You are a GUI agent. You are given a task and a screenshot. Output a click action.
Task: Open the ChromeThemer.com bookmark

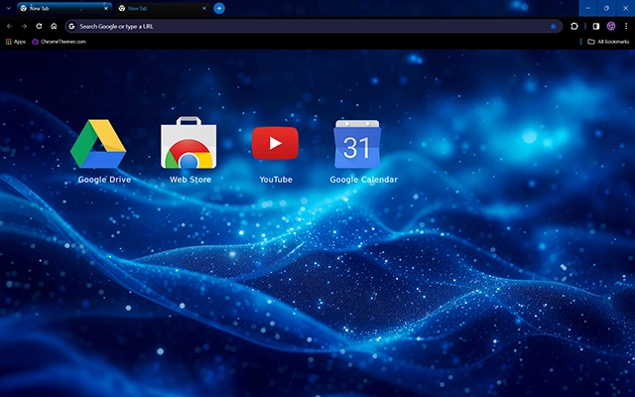pyautogui.click(x=60, y=42)
